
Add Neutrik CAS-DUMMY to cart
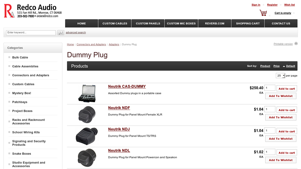click(x=287, y=89)
